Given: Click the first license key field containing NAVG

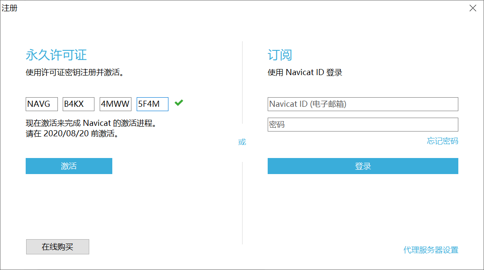Looking at the screenshot, I should click(x=41, y=104).
